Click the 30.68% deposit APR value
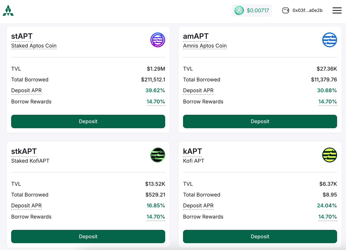This screenshot has height=250, width=346. pos(327,90)
